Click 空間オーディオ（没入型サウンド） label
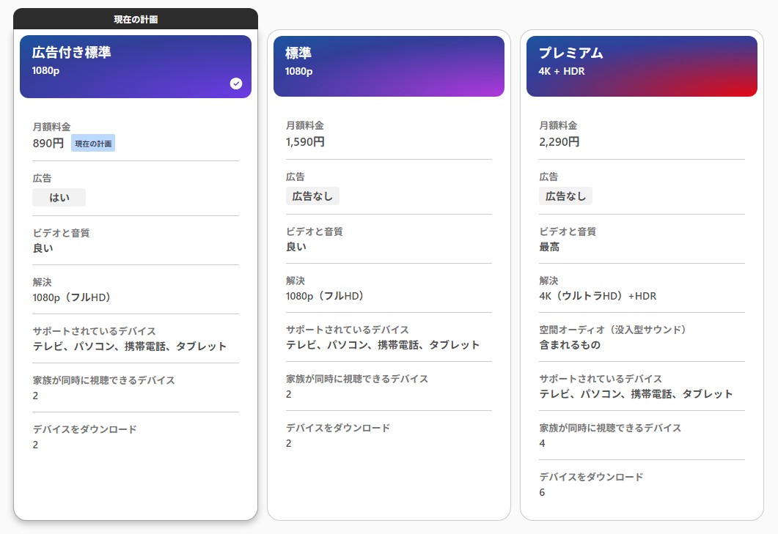Image resolution: width=778 pixels, height=534 pixels. 612,330
